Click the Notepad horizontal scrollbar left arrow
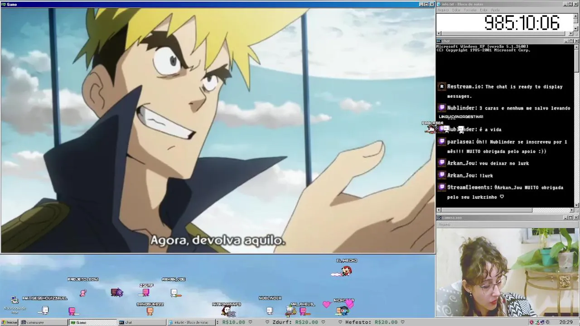The width and height of the screenshot is (580, 326). click(x=439, y=34)
